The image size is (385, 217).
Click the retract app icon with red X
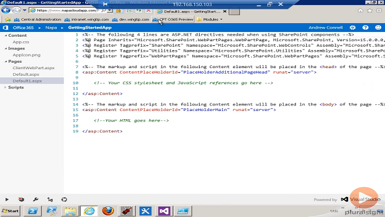click(21, 199)
